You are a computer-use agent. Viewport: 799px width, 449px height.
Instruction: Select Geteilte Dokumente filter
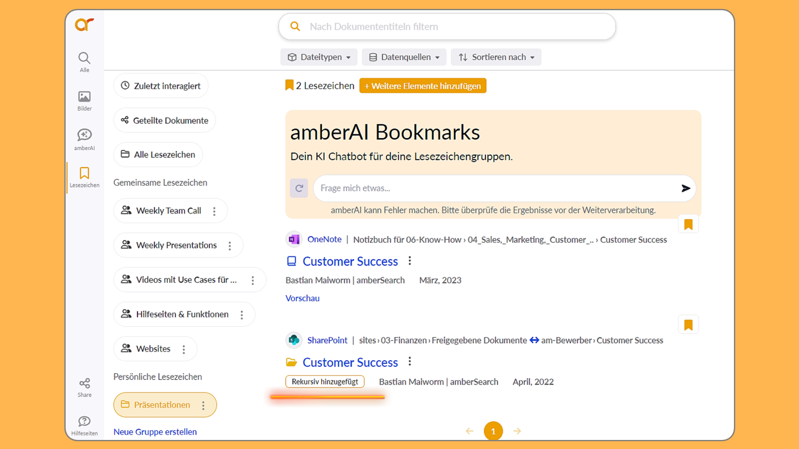tap(165, 121)
